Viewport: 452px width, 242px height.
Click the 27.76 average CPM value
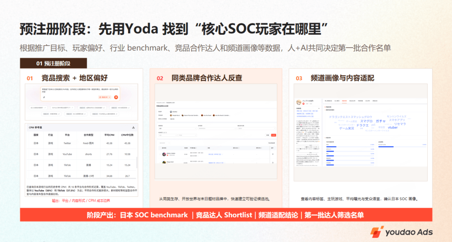109,154
